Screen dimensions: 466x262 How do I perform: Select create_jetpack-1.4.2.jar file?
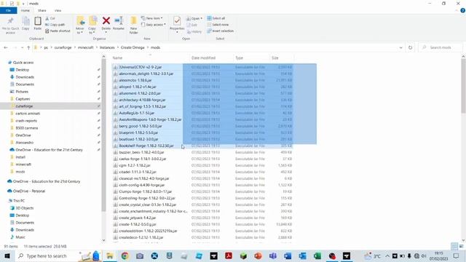pyautogui.click(x=137, y=218)
